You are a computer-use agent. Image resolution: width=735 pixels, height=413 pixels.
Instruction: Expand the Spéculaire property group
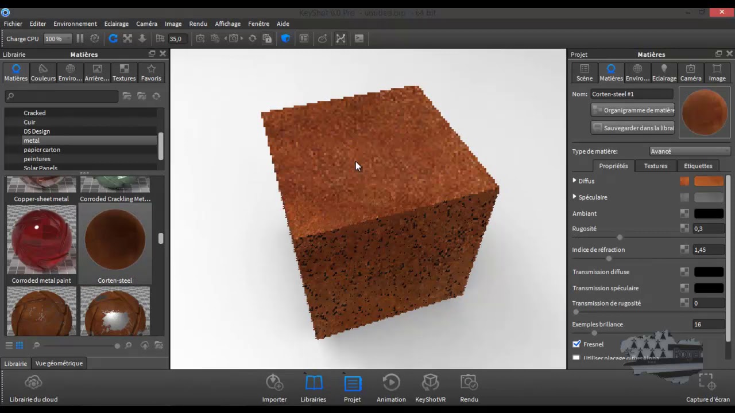click(575, 197)
